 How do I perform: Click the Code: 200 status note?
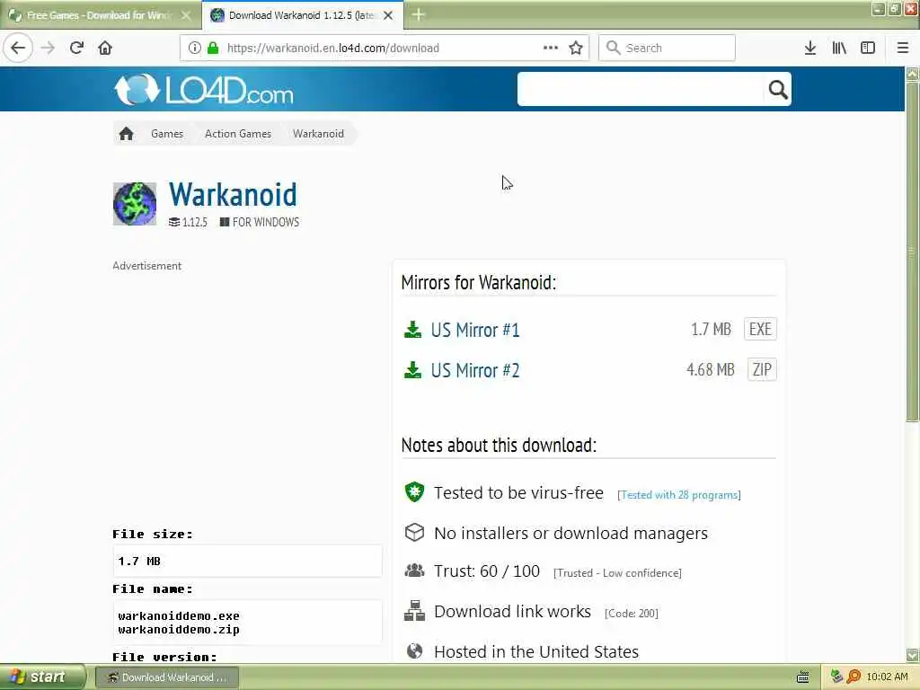(x=632, y=614)
